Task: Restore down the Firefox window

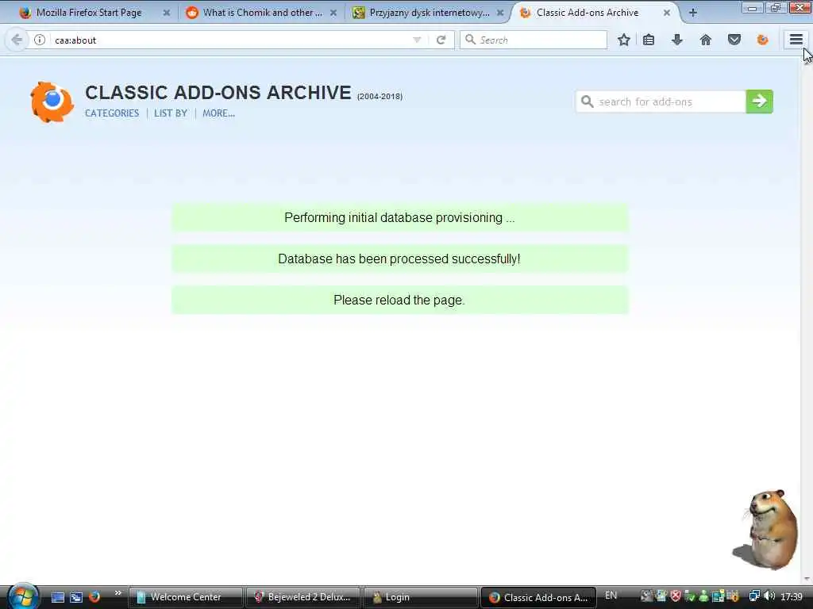Action: pyautogui.click(x=775, y=7)
